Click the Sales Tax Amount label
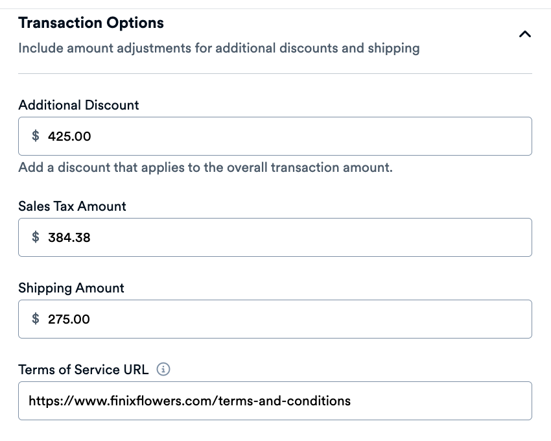The height and width of the screenshot is (441, 551). click(x=72, y=206)
